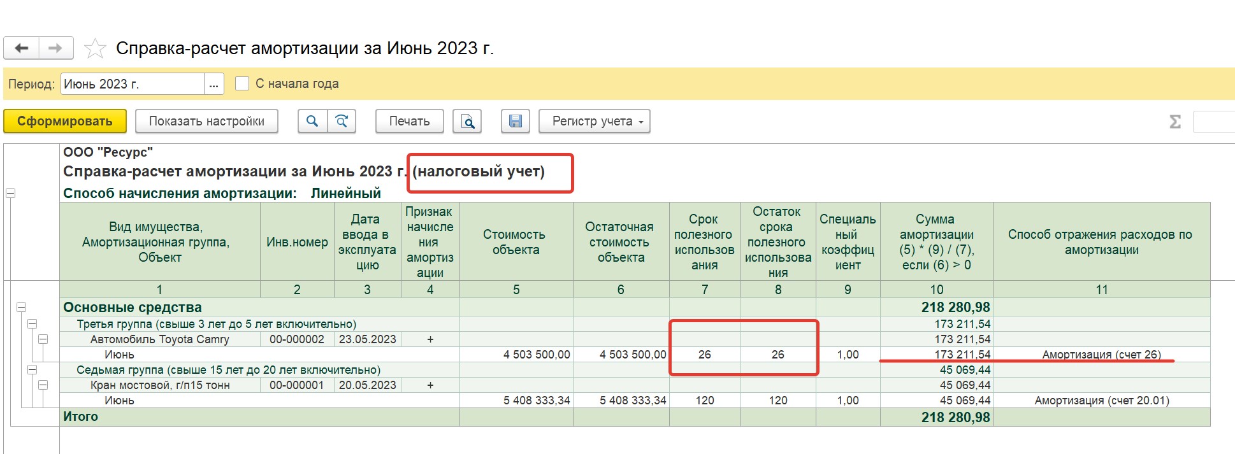Select inventory number 00-000001
1235x454 pixels.
tap(297, 385)
